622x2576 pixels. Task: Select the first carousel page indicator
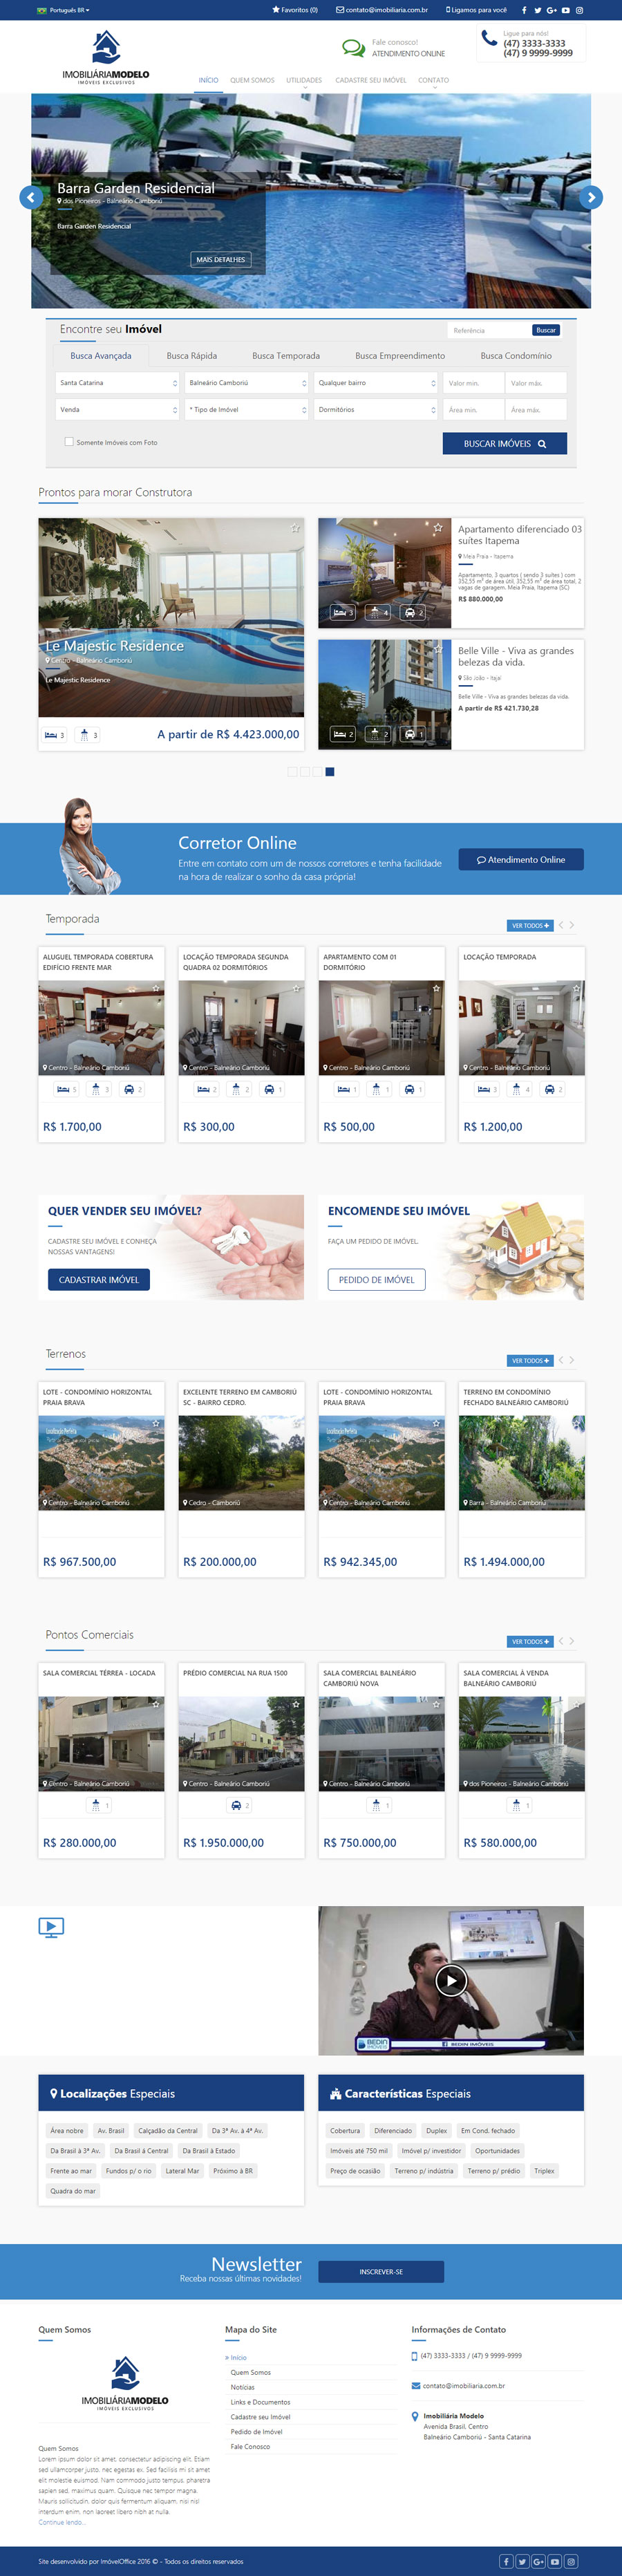292,772
